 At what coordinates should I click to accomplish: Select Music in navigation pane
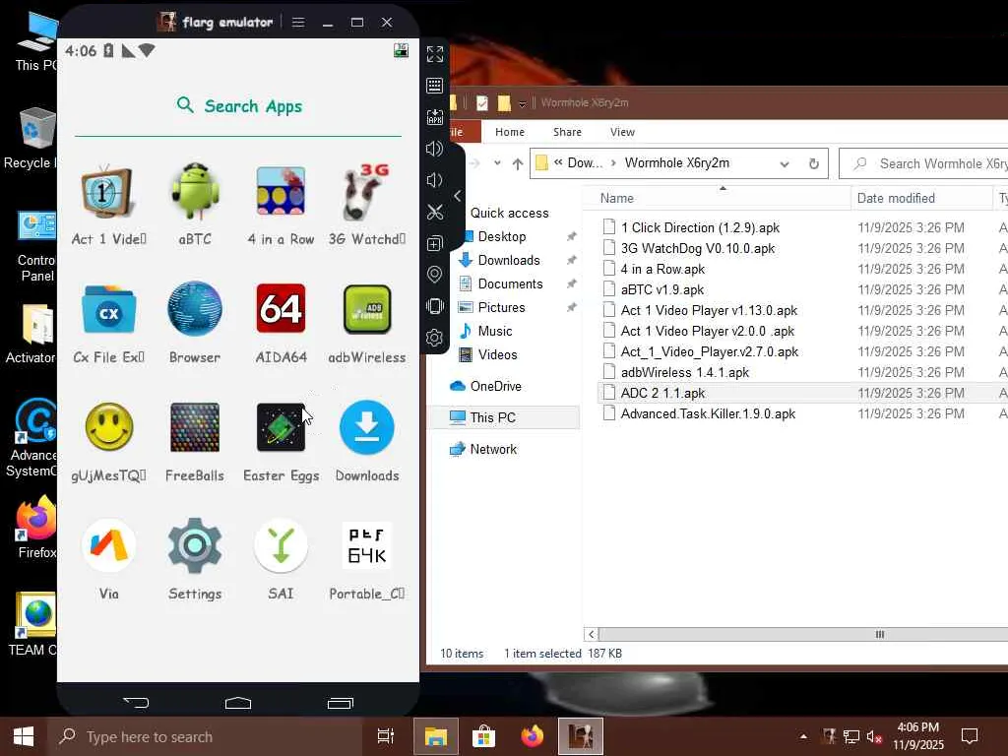[x=495, y=331]
